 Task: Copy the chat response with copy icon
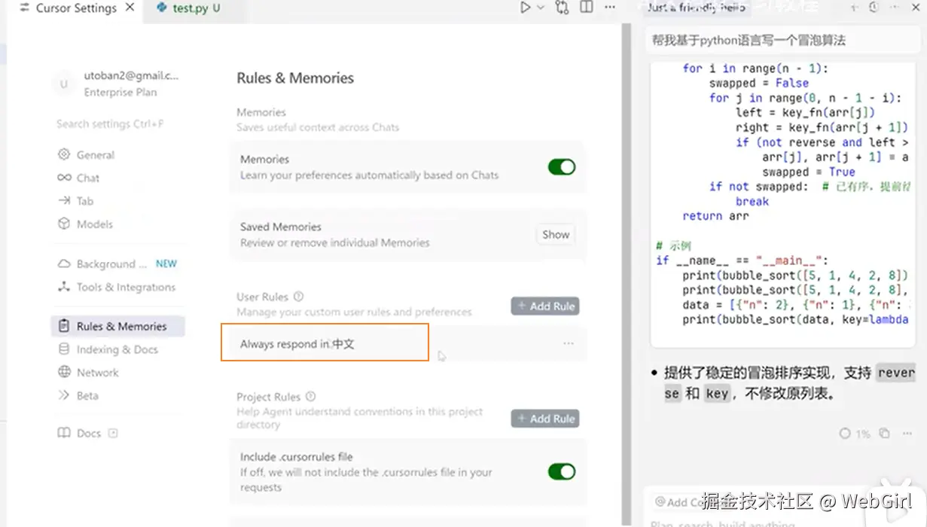pyautogui.click(x=885, y=434)
